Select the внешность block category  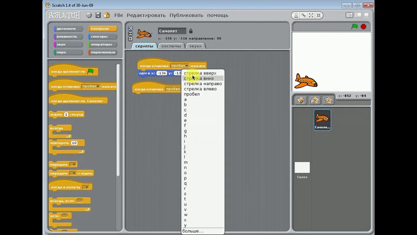coord(68,37)
